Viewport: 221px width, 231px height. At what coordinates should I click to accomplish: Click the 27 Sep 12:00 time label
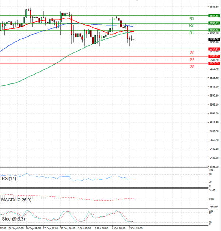[x=50, y=228]
